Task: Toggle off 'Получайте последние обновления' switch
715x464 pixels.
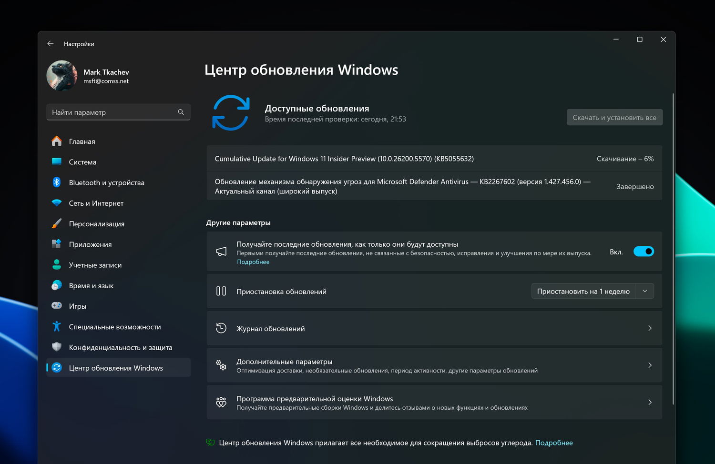Action: click(x=643, y=252)
